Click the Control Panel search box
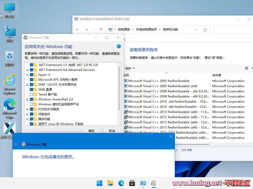Viewport: 253px width, 189px height. pos(233,30)
